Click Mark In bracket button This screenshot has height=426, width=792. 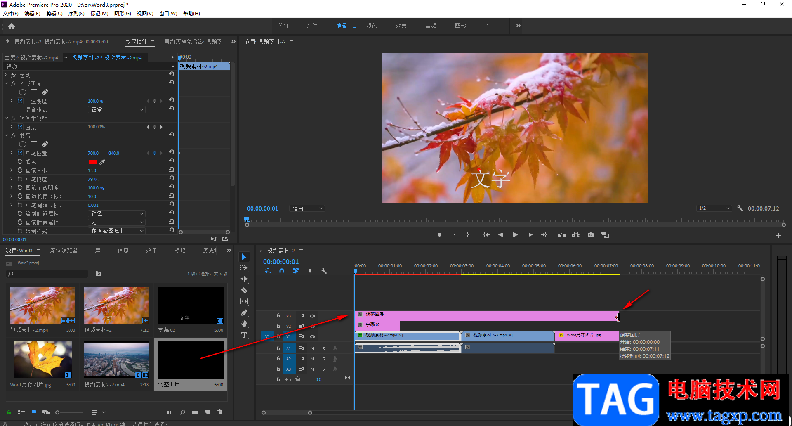point(455,235)
